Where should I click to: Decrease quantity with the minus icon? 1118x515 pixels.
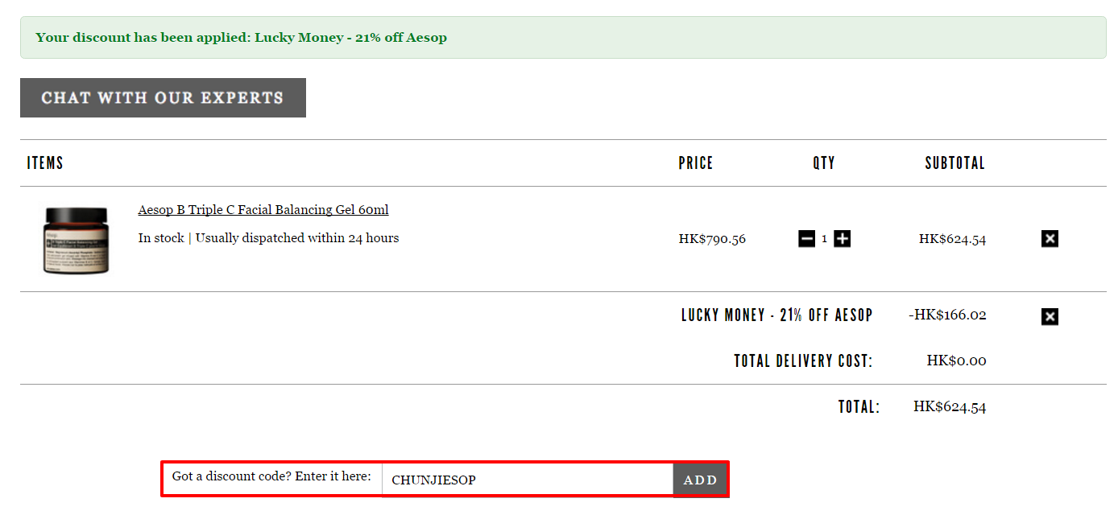coord(806,239)
